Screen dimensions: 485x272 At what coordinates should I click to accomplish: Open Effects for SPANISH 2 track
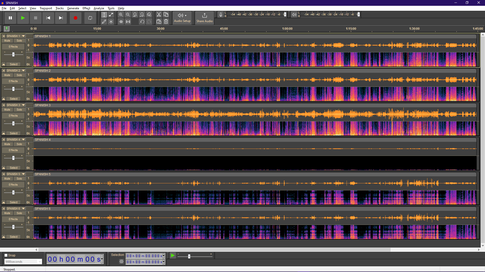[13, 81]
